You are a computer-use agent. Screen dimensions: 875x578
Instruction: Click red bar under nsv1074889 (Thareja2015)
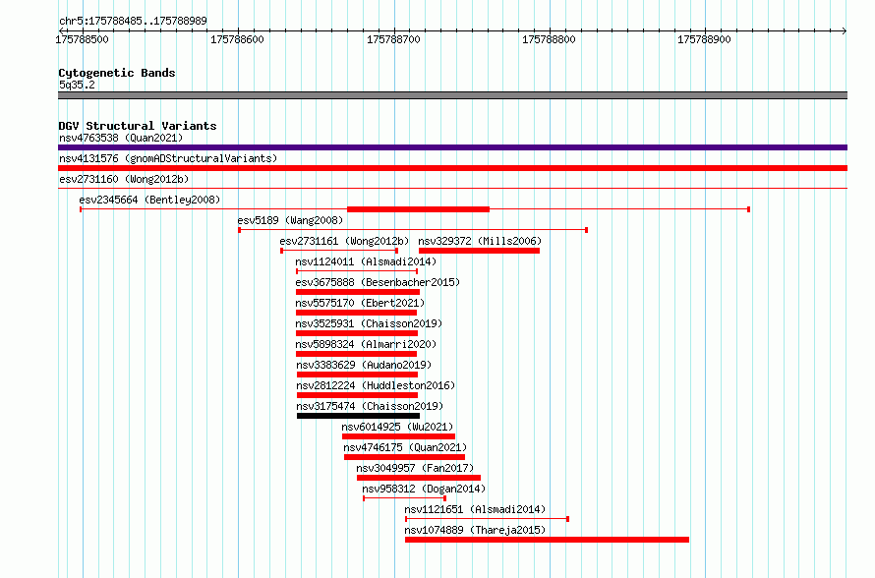(547, 540)
